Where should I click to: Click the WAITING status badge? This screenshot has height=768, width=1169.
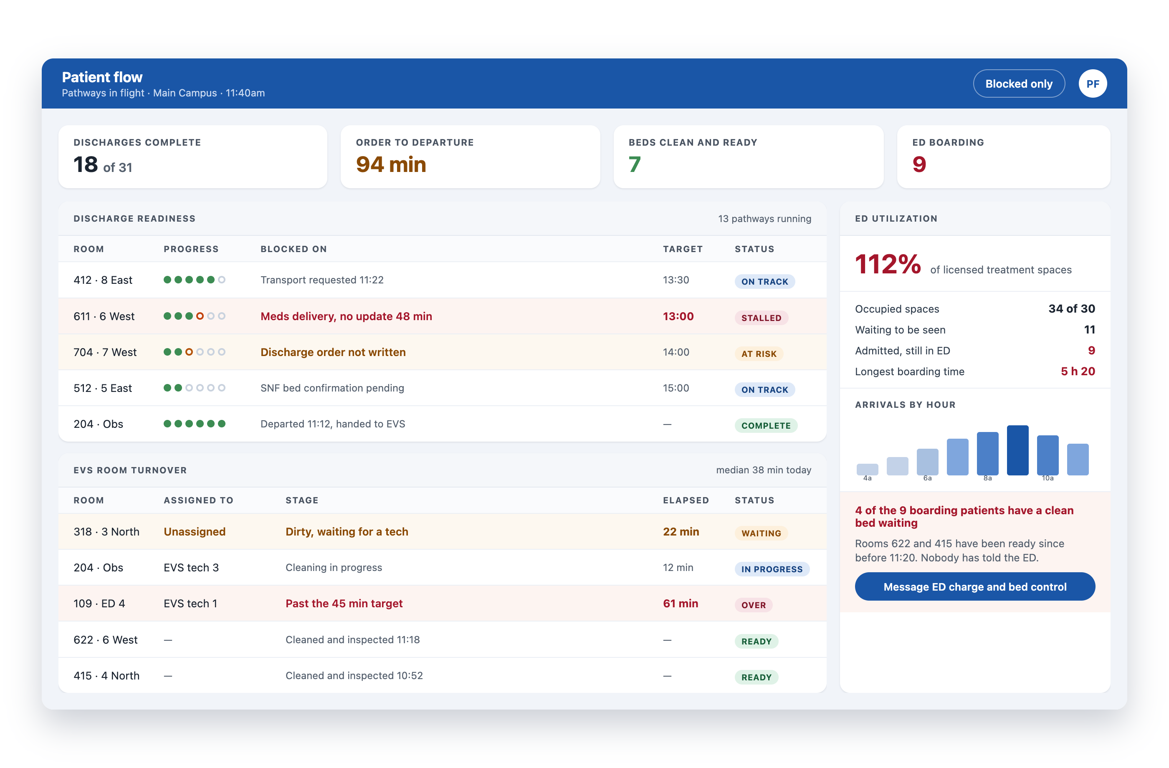761,533
